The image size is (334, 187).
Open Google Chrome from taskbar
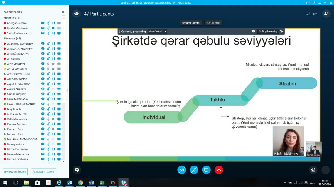(x=80, y=183)
